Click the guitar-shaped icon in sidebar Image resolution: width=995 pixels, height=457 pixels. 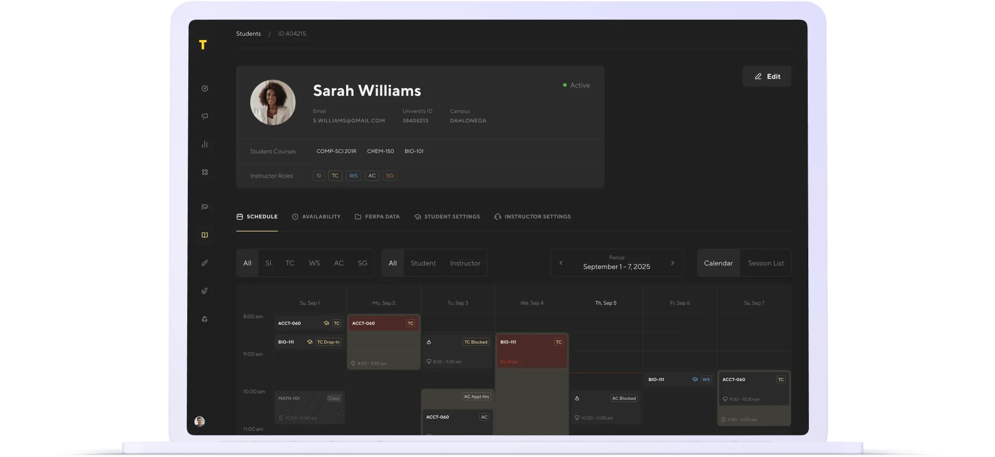[204, 291]
